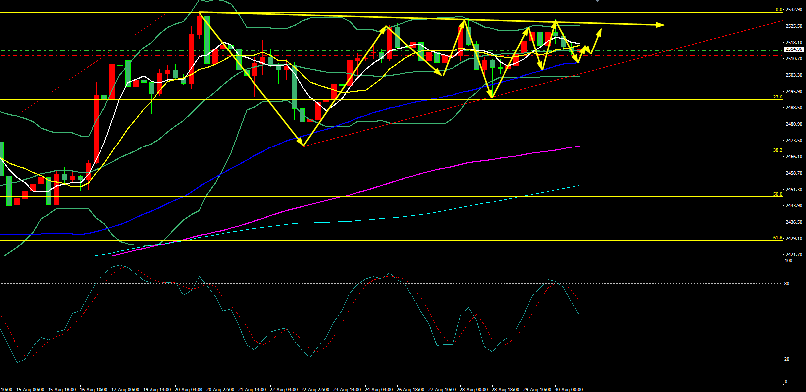Click the 19 Aug 14:00 time label
Screen dimensions: 806x392
click(157, 390)
